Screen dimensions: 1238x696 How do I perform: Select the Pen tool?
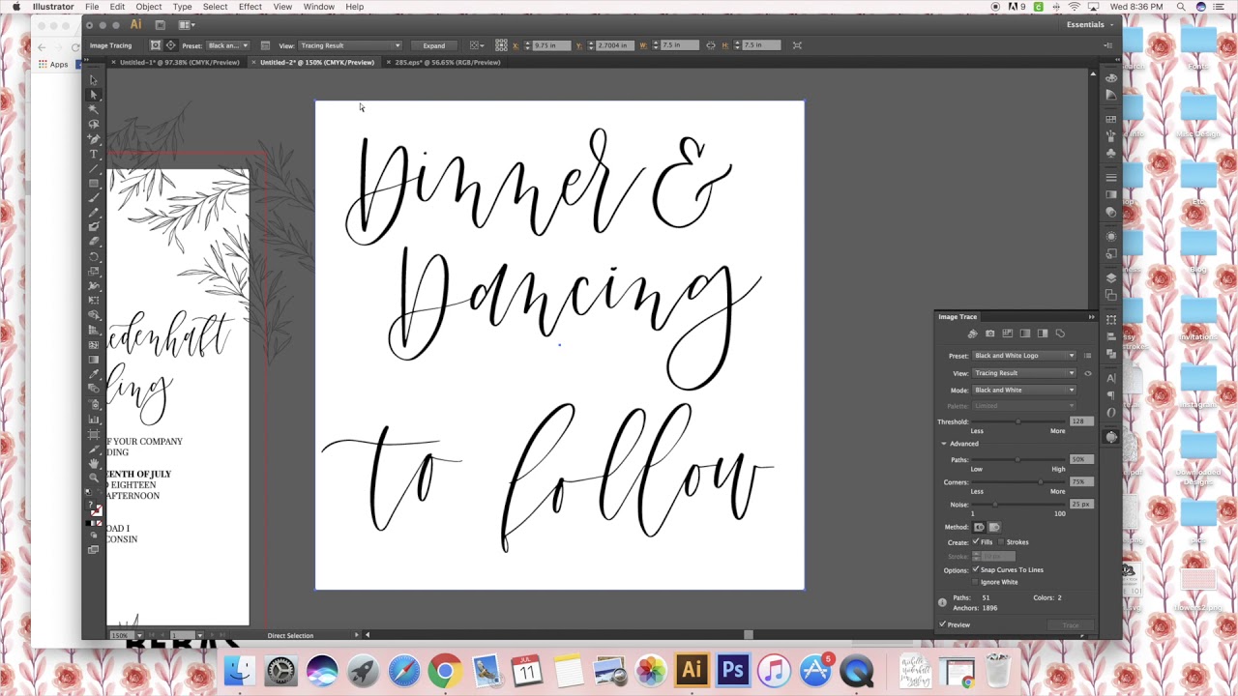(x=94, y=139)
